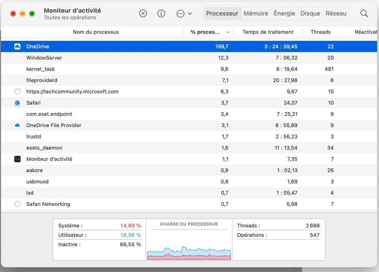Click the stop process (X) icon
The width and height of the screenshot is (379, 272).
click(143, 14)
